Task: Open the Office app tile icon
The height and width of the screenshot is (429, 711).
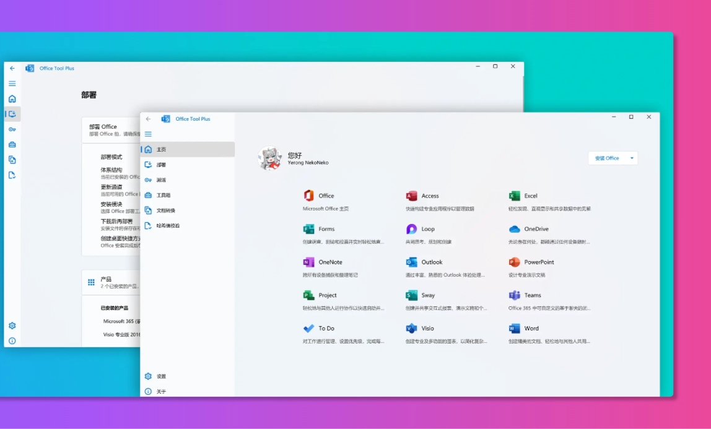Action: click(308, 196)
